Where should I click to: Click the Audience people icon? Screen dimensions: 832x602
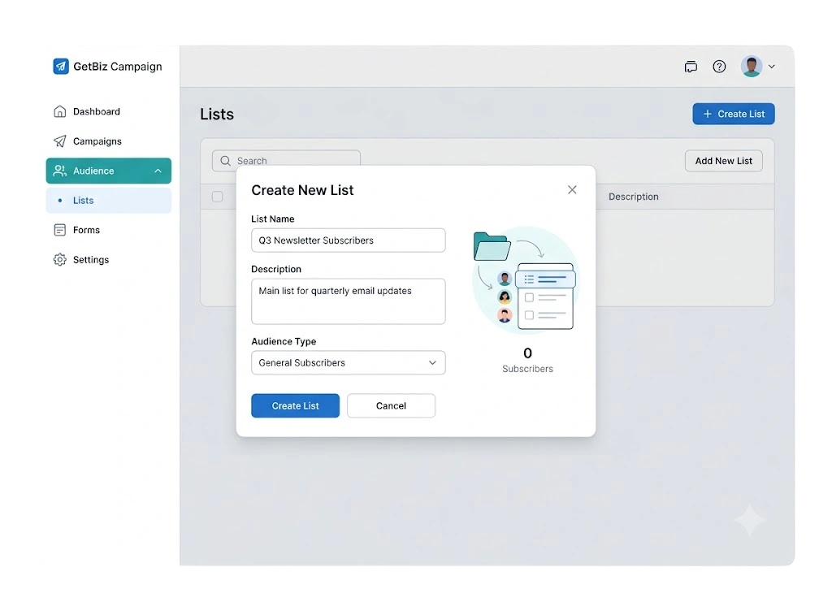tap(60, 171)
